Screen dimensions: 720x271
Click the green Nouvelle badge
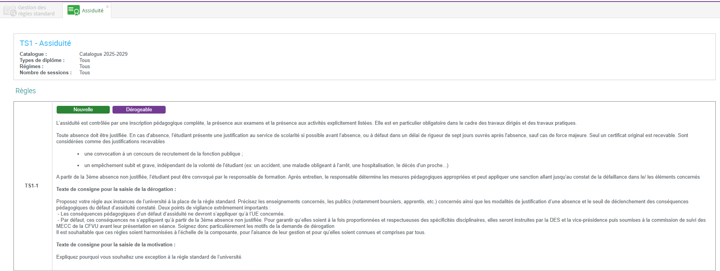pyautogui.click(x=83, y=110)
